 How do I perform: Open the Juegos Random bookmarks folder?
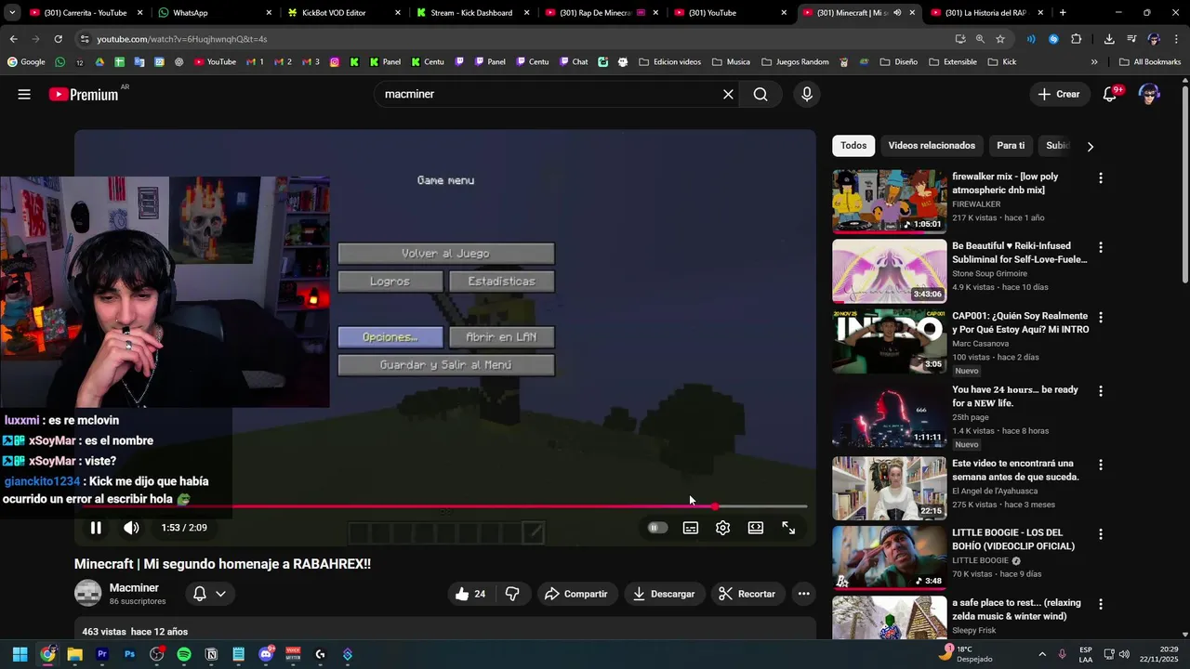coord(795,62)
